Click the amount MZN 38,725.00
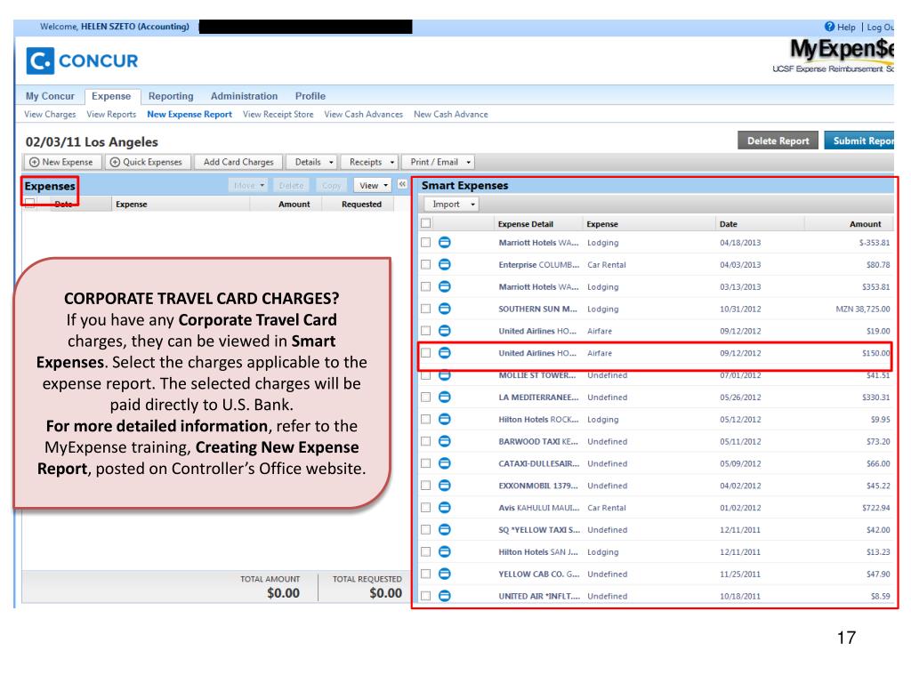The image size is (911, 683). point(863,309)
